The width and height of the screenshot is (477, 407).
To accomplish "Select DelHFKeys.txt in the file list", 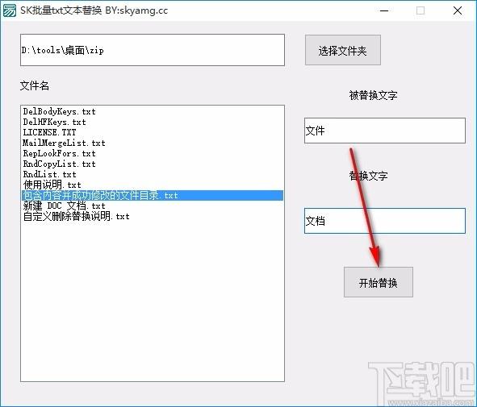I will tap(153, 123).
